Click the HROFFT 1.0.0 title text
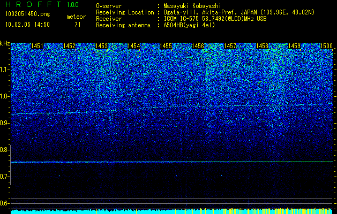337x214 pixels. pos(42,4)
